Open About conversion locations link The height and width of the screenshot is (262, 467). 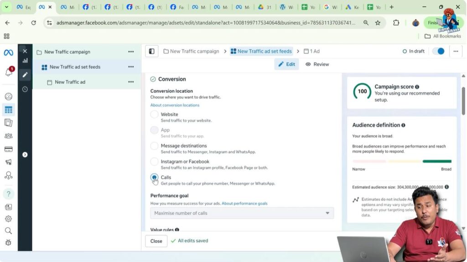[x=175, y=105]
